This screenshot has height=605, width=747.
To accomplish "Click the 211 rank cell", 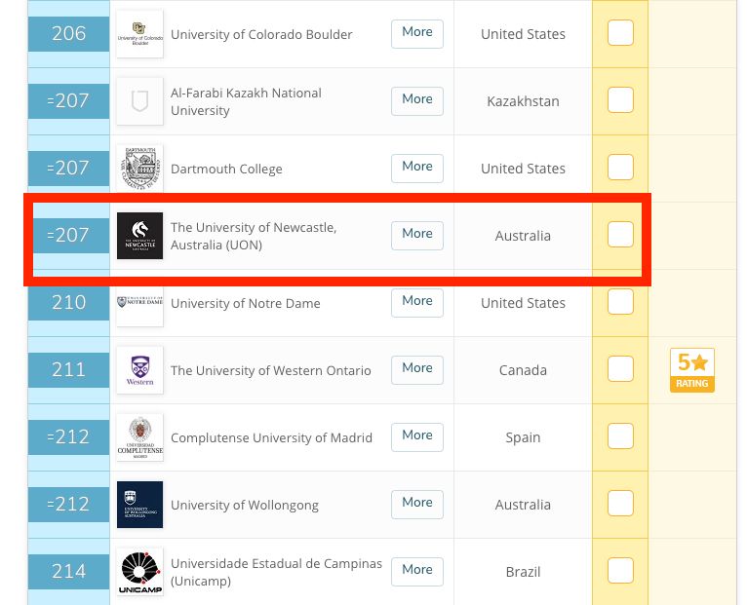I will pyautogui.click(x=69, y=370).
